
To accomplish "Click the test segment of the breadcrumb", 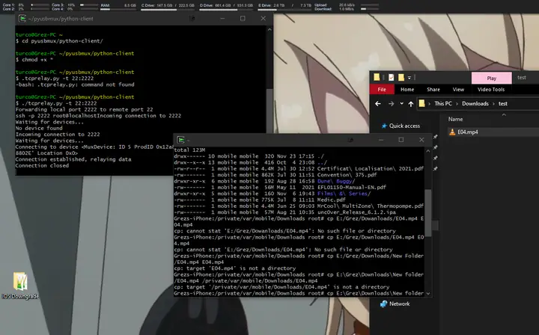I will 503,104.
